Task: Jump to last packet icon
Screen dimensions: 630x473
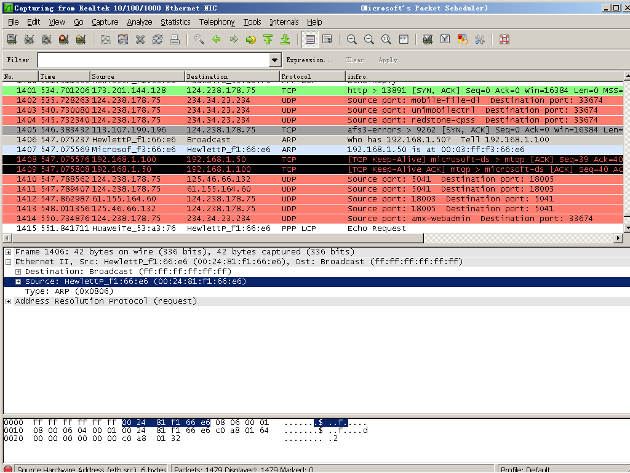Action: (285, 39)
